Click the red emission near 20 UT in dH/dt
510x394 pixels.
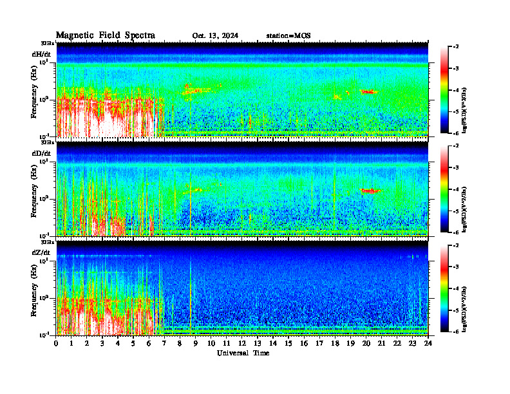tap(369, 91)
